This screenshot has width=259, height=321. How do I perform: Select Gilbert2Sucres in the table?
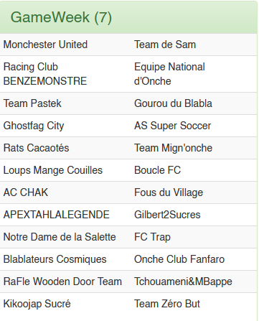pos(167,215)
